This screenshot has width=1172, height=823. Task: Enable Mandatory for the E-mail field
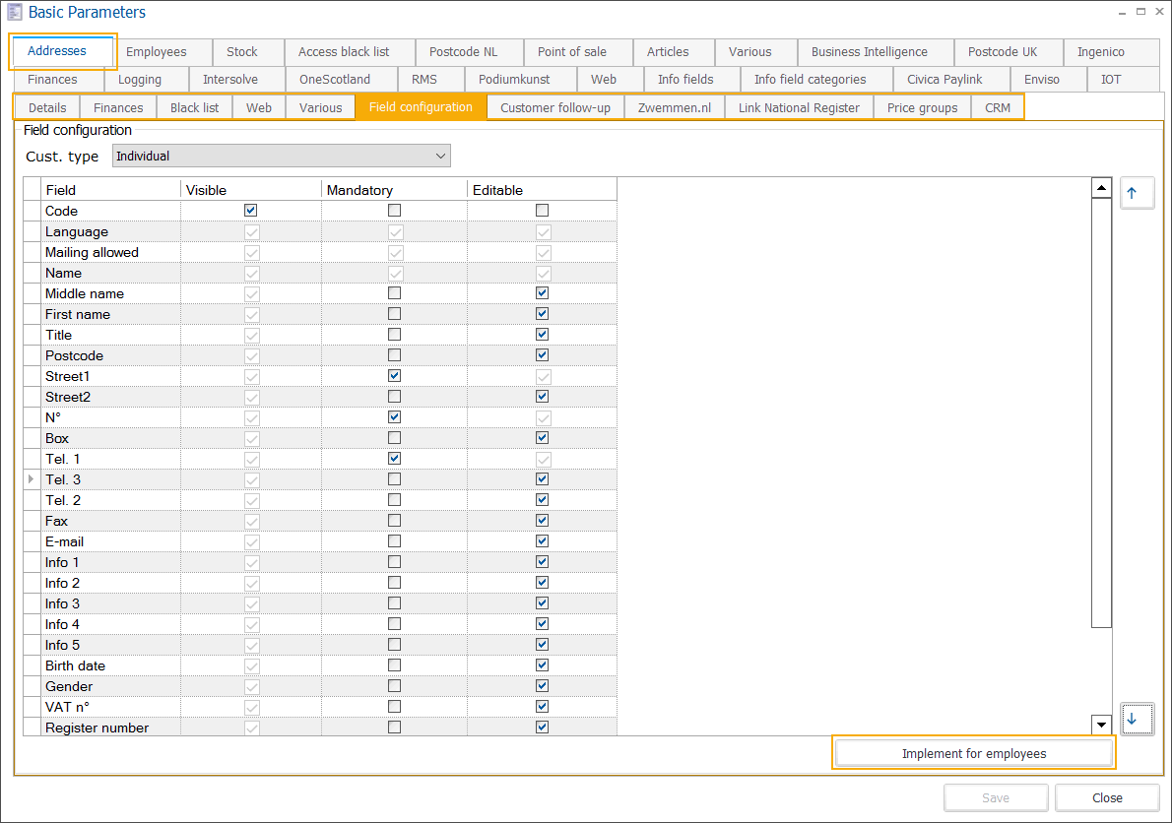[394, 540]
